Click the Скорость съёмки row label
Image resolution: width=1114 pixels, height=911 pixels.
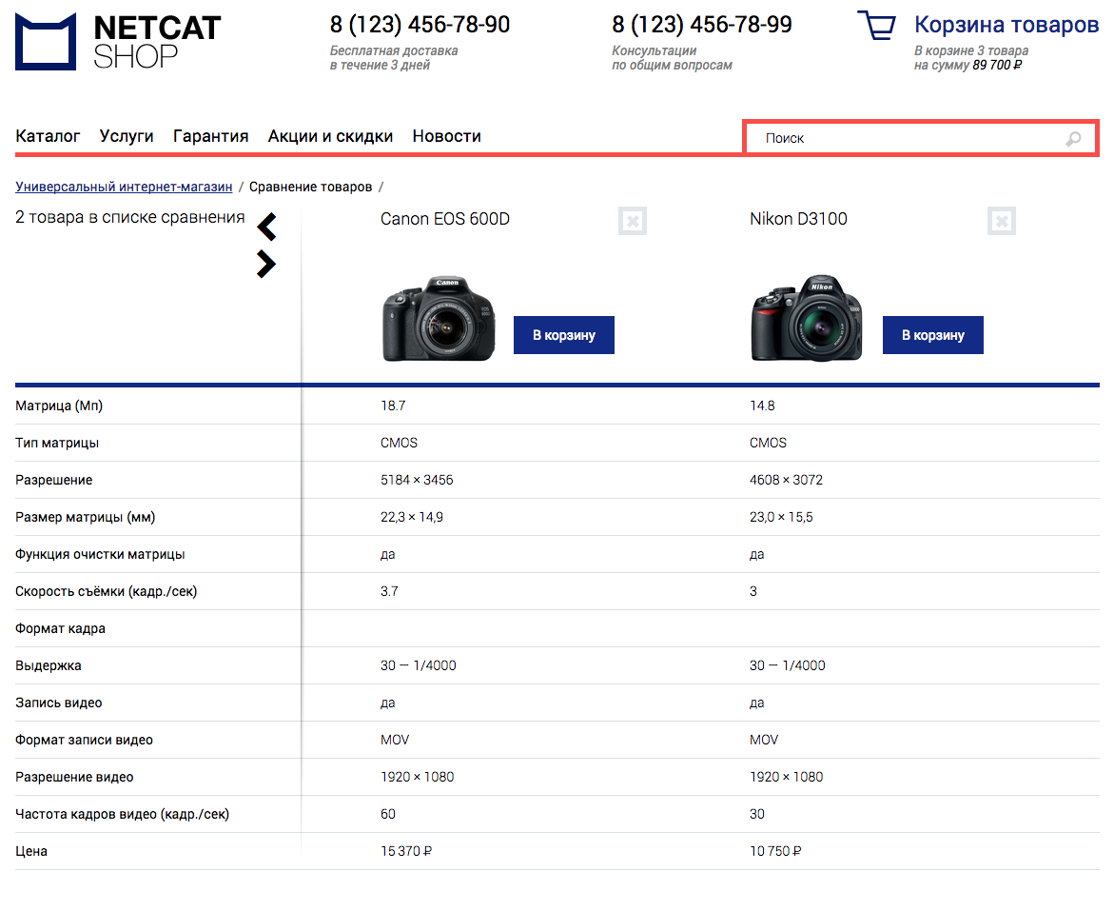click(x=107, y=592)
